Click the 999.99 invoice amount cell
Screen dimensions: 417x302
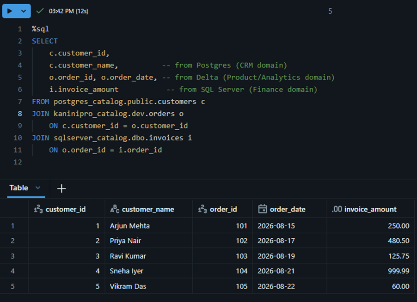tap(370, 271)
